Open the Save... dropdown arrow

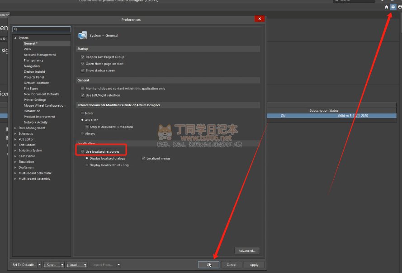pyautogui.click(x=62, y=265)
